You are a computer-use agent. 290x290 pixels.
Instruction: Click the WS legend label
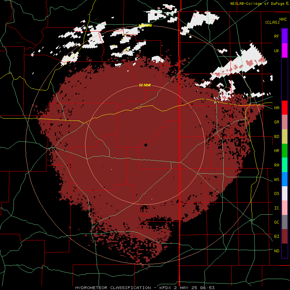click(x=276, y=179)
